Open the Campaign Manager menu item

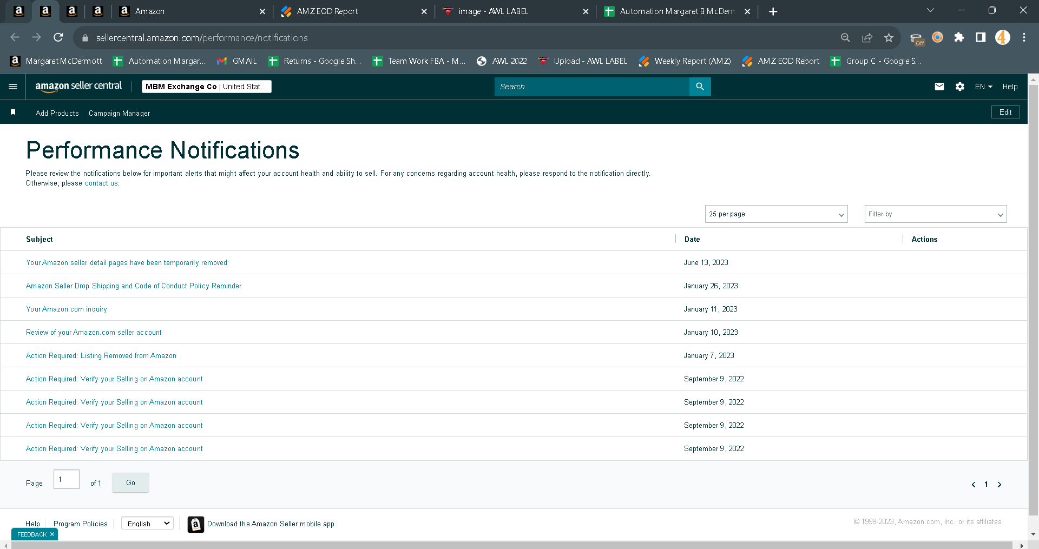[x=120, y=113]
